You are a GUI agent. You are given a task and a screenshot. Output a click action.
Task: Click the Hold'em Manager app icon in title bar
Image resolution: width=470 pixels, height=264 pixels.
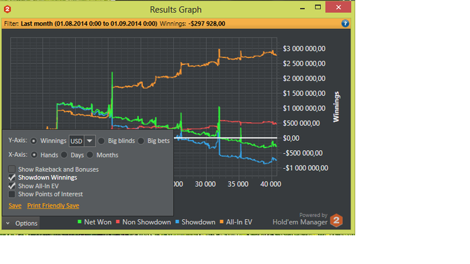(x=7, y=9)
